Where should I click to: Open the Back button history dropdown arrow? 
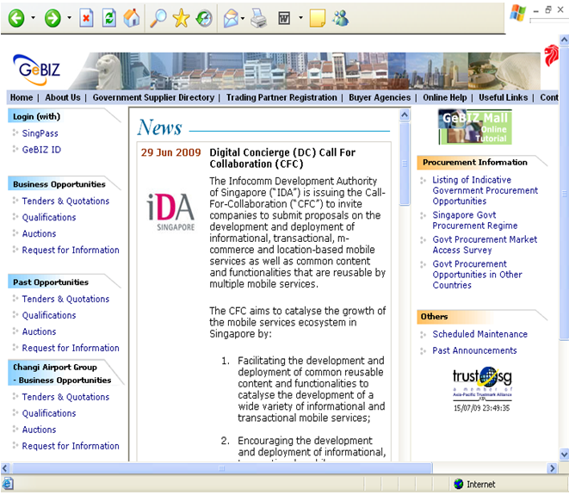click(x=33, y=17)
